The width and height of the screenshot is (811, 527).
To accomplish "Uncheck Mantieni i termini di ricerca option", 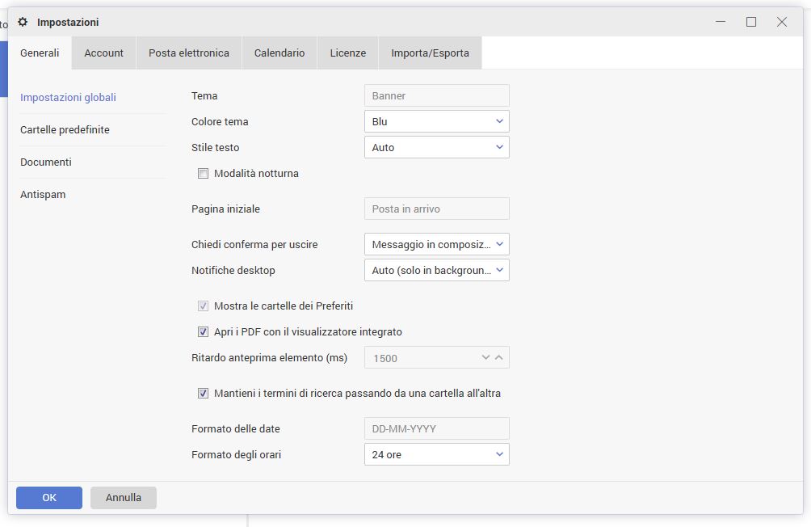I will point(204,394).
